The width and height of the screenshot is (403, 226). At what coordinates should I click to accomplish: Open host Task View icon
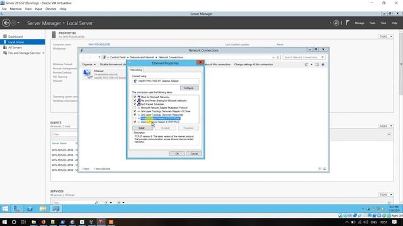[x=23, y=222]
